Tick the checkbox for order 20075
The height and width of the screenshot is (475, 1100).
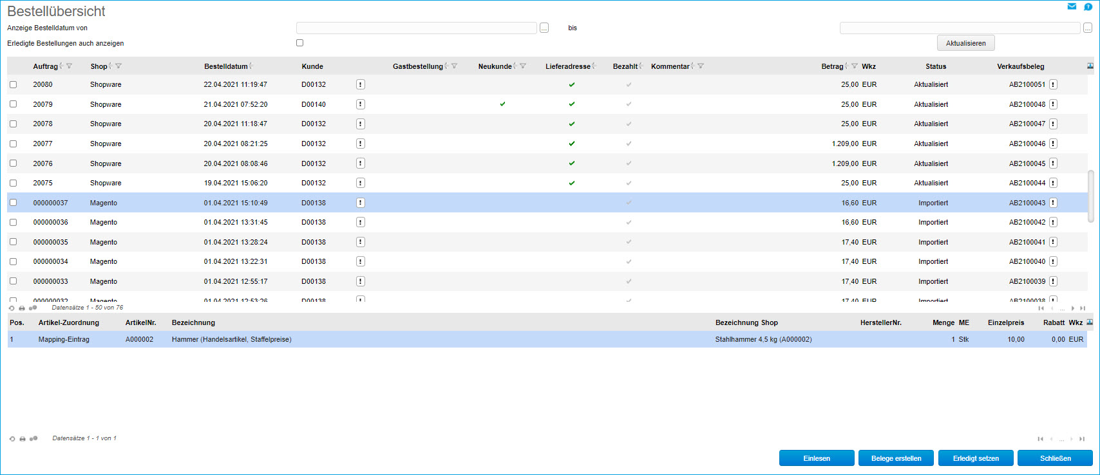(x=13, y=183)
